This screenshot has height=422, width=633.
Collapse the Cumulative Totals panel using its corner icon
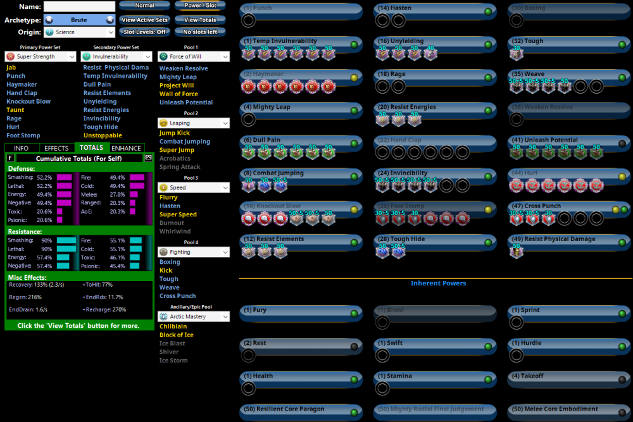(x=149, y=158)
